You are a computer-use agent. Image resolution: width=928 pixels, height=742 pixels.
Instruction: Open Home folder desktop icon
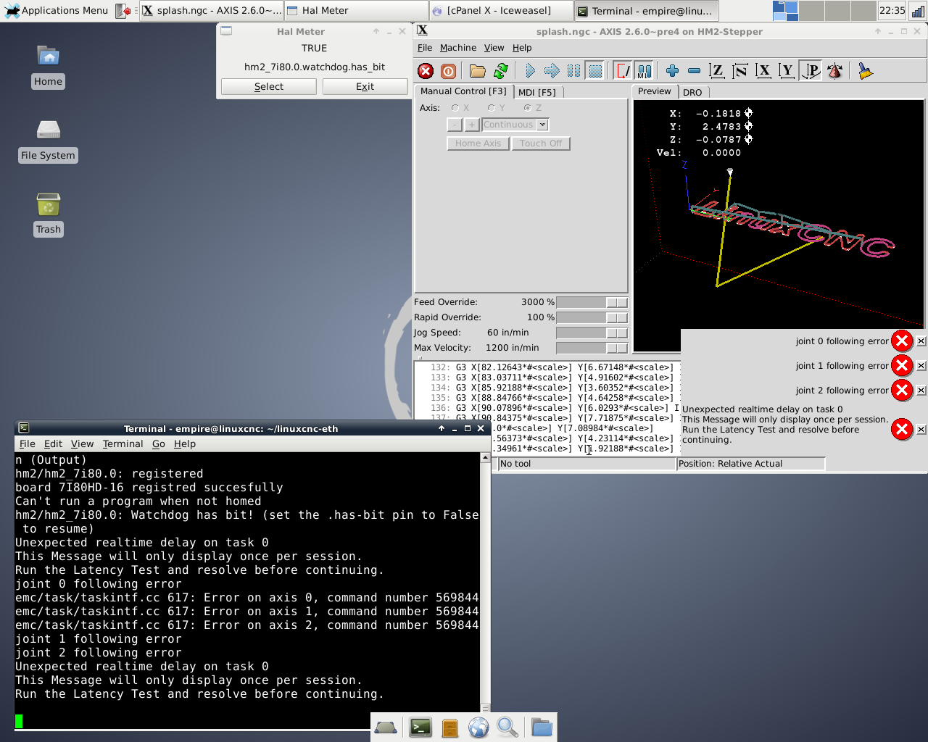point(49,67)
